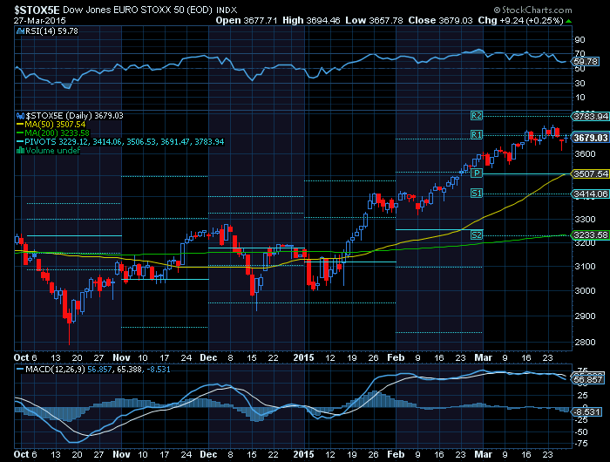Click the 3679.03 last price tag

pyautogui.click(x=591, y=138)
